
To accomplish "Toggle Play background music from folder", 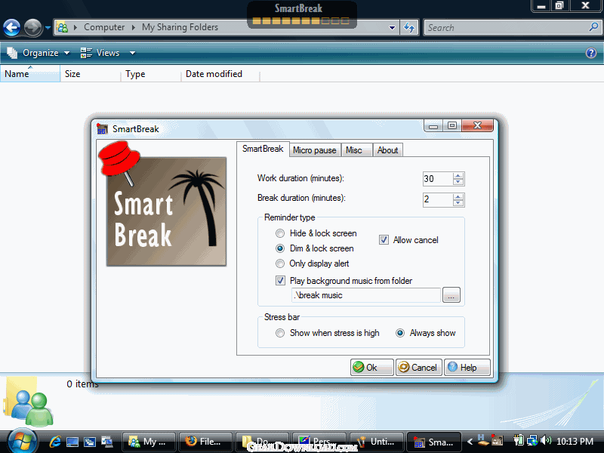I will coord(280,280).
